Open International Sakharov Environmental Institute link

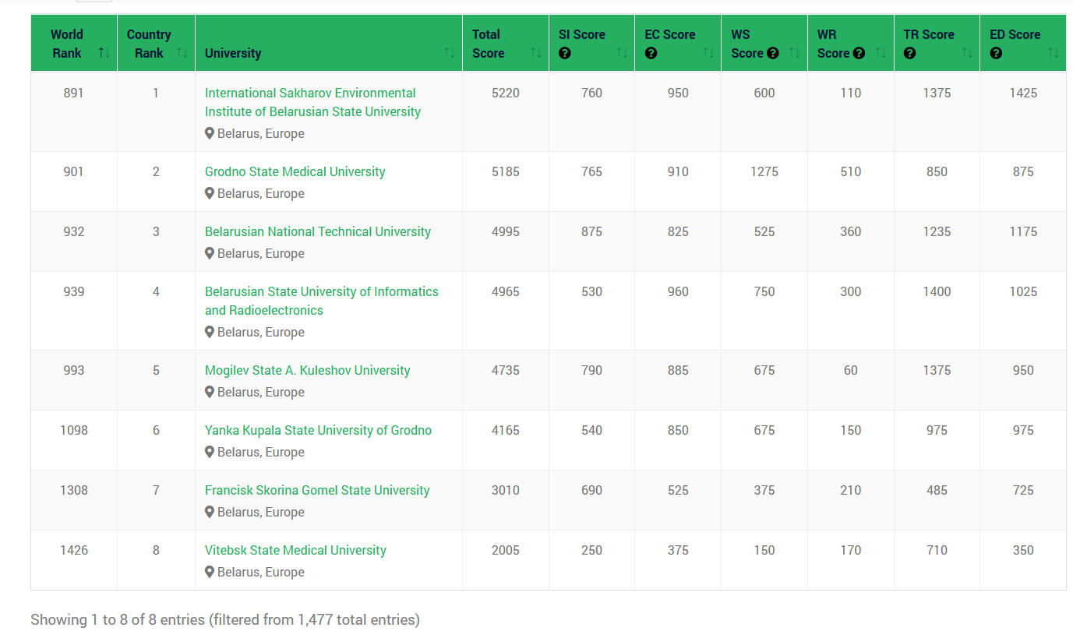[x=312, y=102]
